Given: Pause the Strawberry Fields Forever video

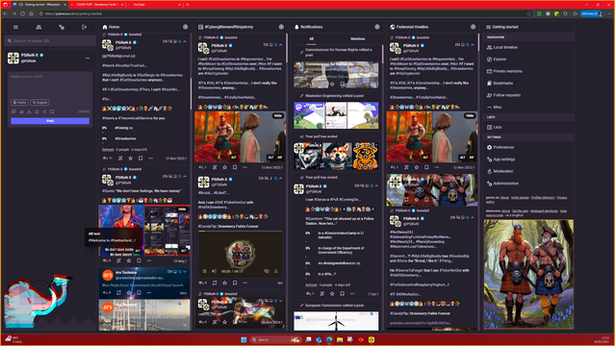Looking at the screenshot, I should tap(204, 271).
